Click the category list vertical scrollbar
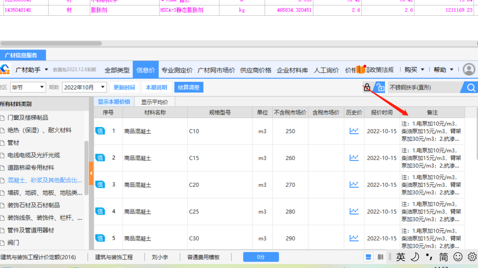 pos(86,168)
